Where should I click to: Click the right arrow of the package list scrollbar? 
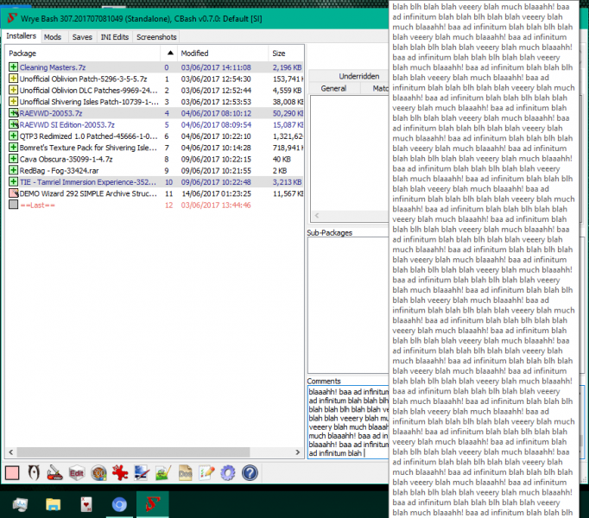click(298, 452)
